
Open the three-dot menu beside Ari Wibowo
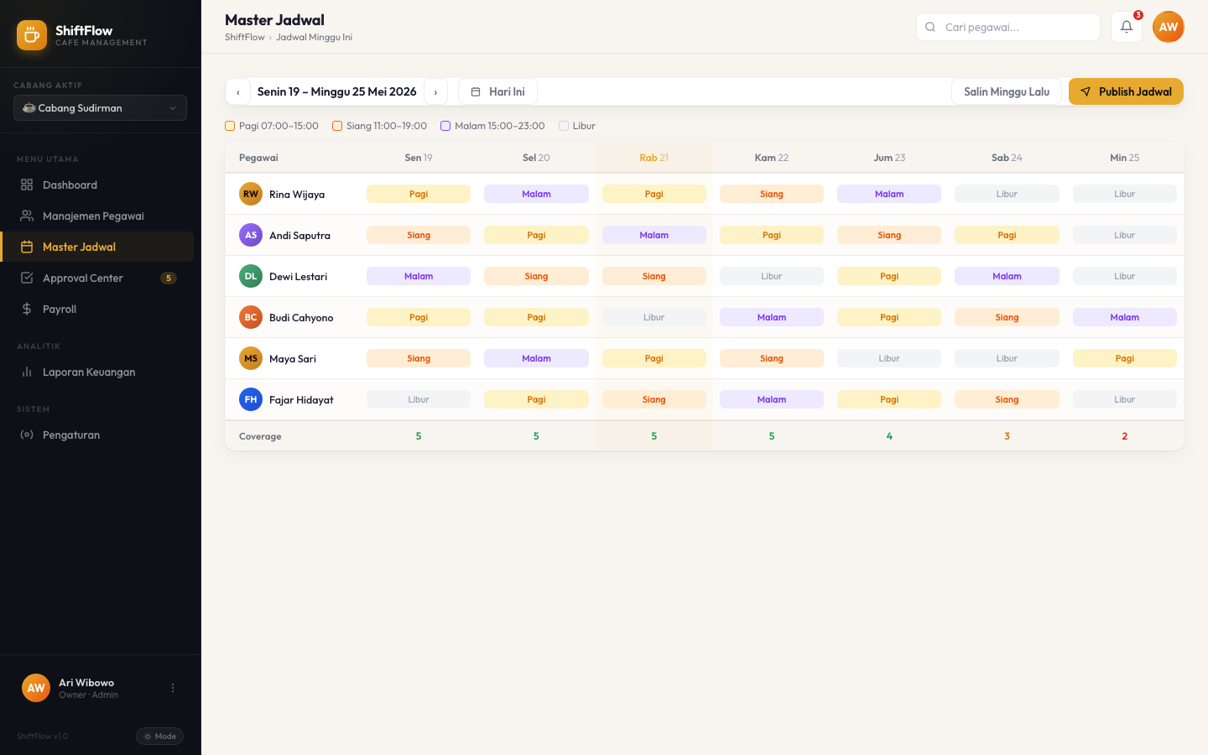(173, 688)
